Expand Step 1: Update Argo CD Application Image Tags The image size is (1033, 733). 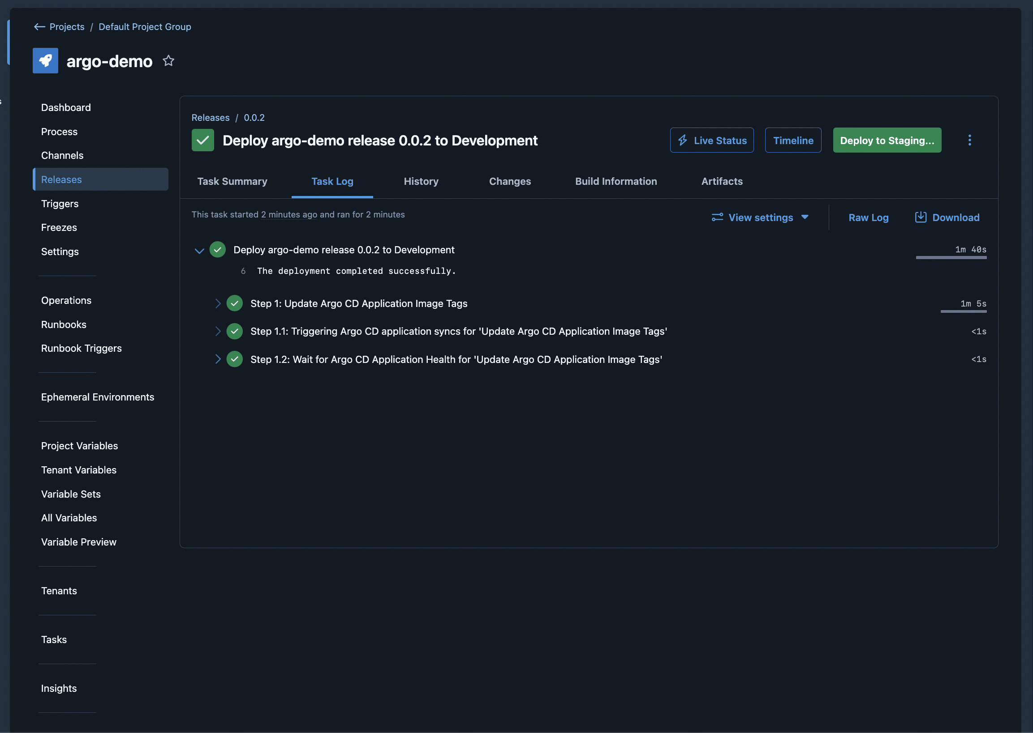pos(218,303)
